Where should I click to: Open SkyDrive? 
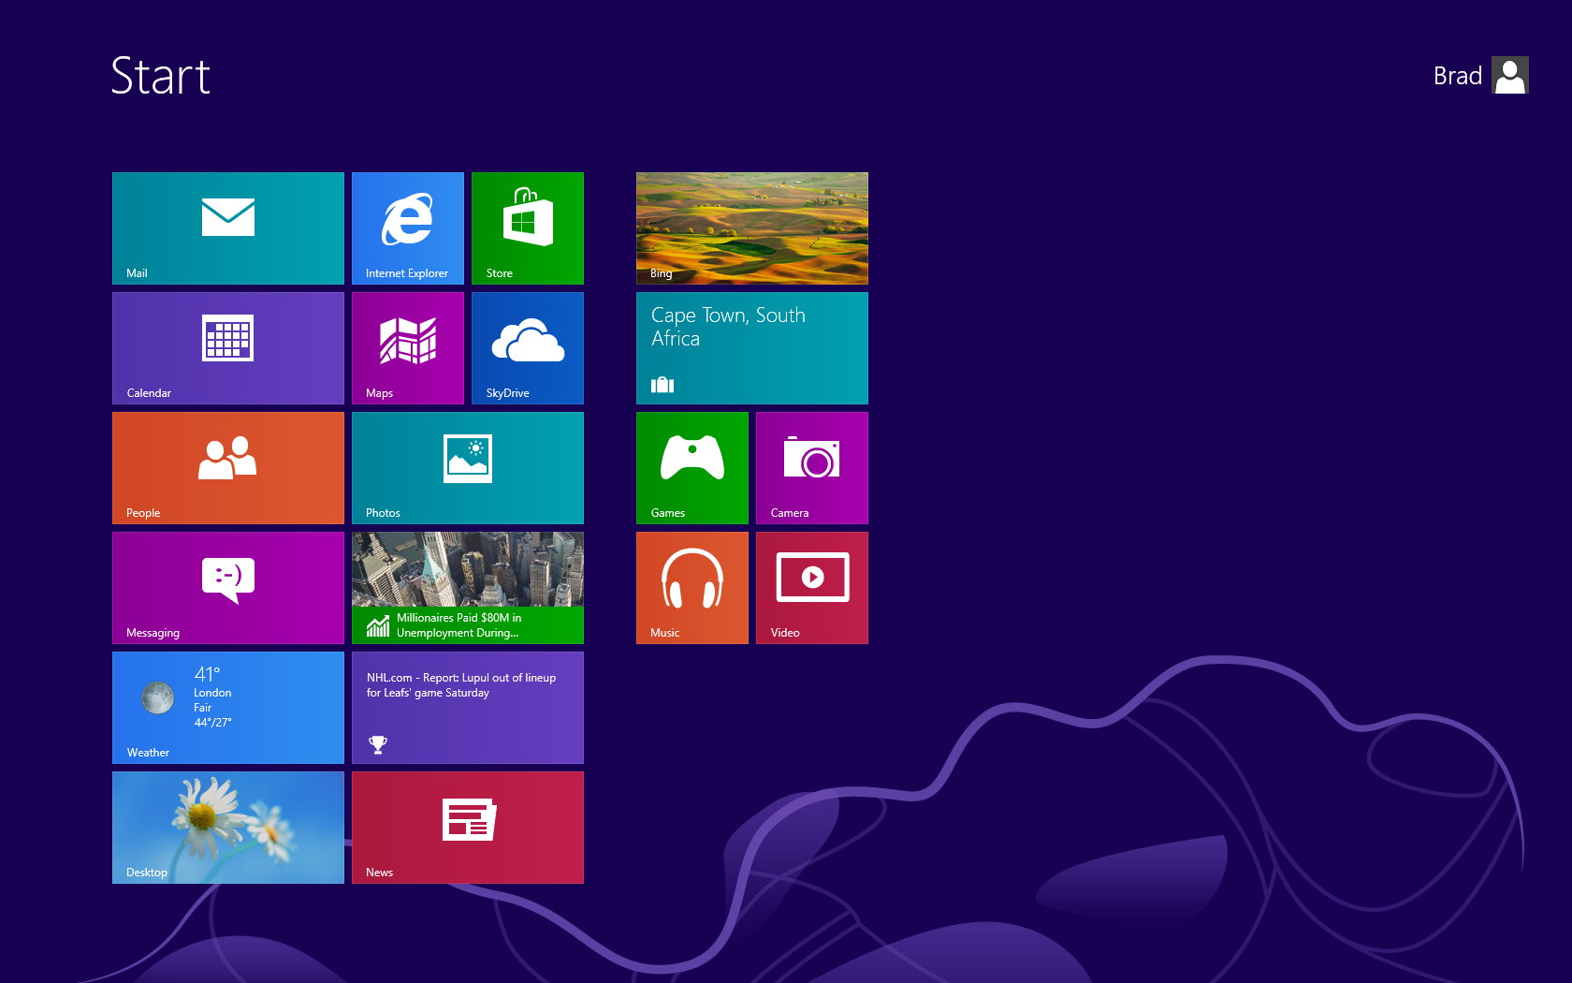527,347
